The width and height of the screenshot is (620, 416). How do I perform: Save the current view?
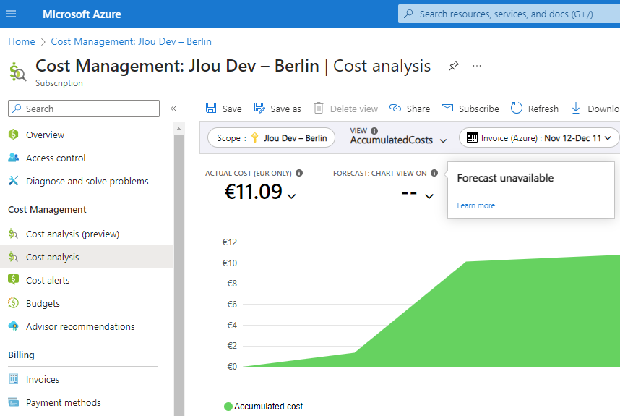coord(224,109)
